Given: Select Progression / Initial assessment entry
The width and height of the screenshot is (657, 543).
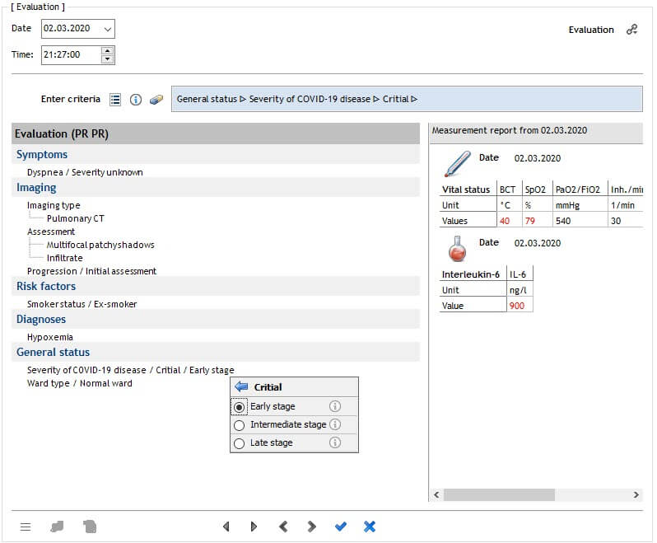Looking at the screenshot, I should [91, 271].
